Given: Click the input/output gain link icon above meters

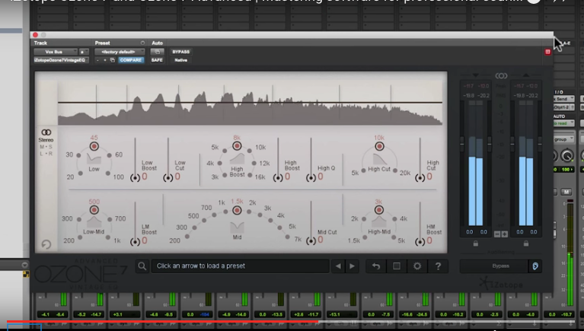Looking at the screenshot, I should [501, 76].
